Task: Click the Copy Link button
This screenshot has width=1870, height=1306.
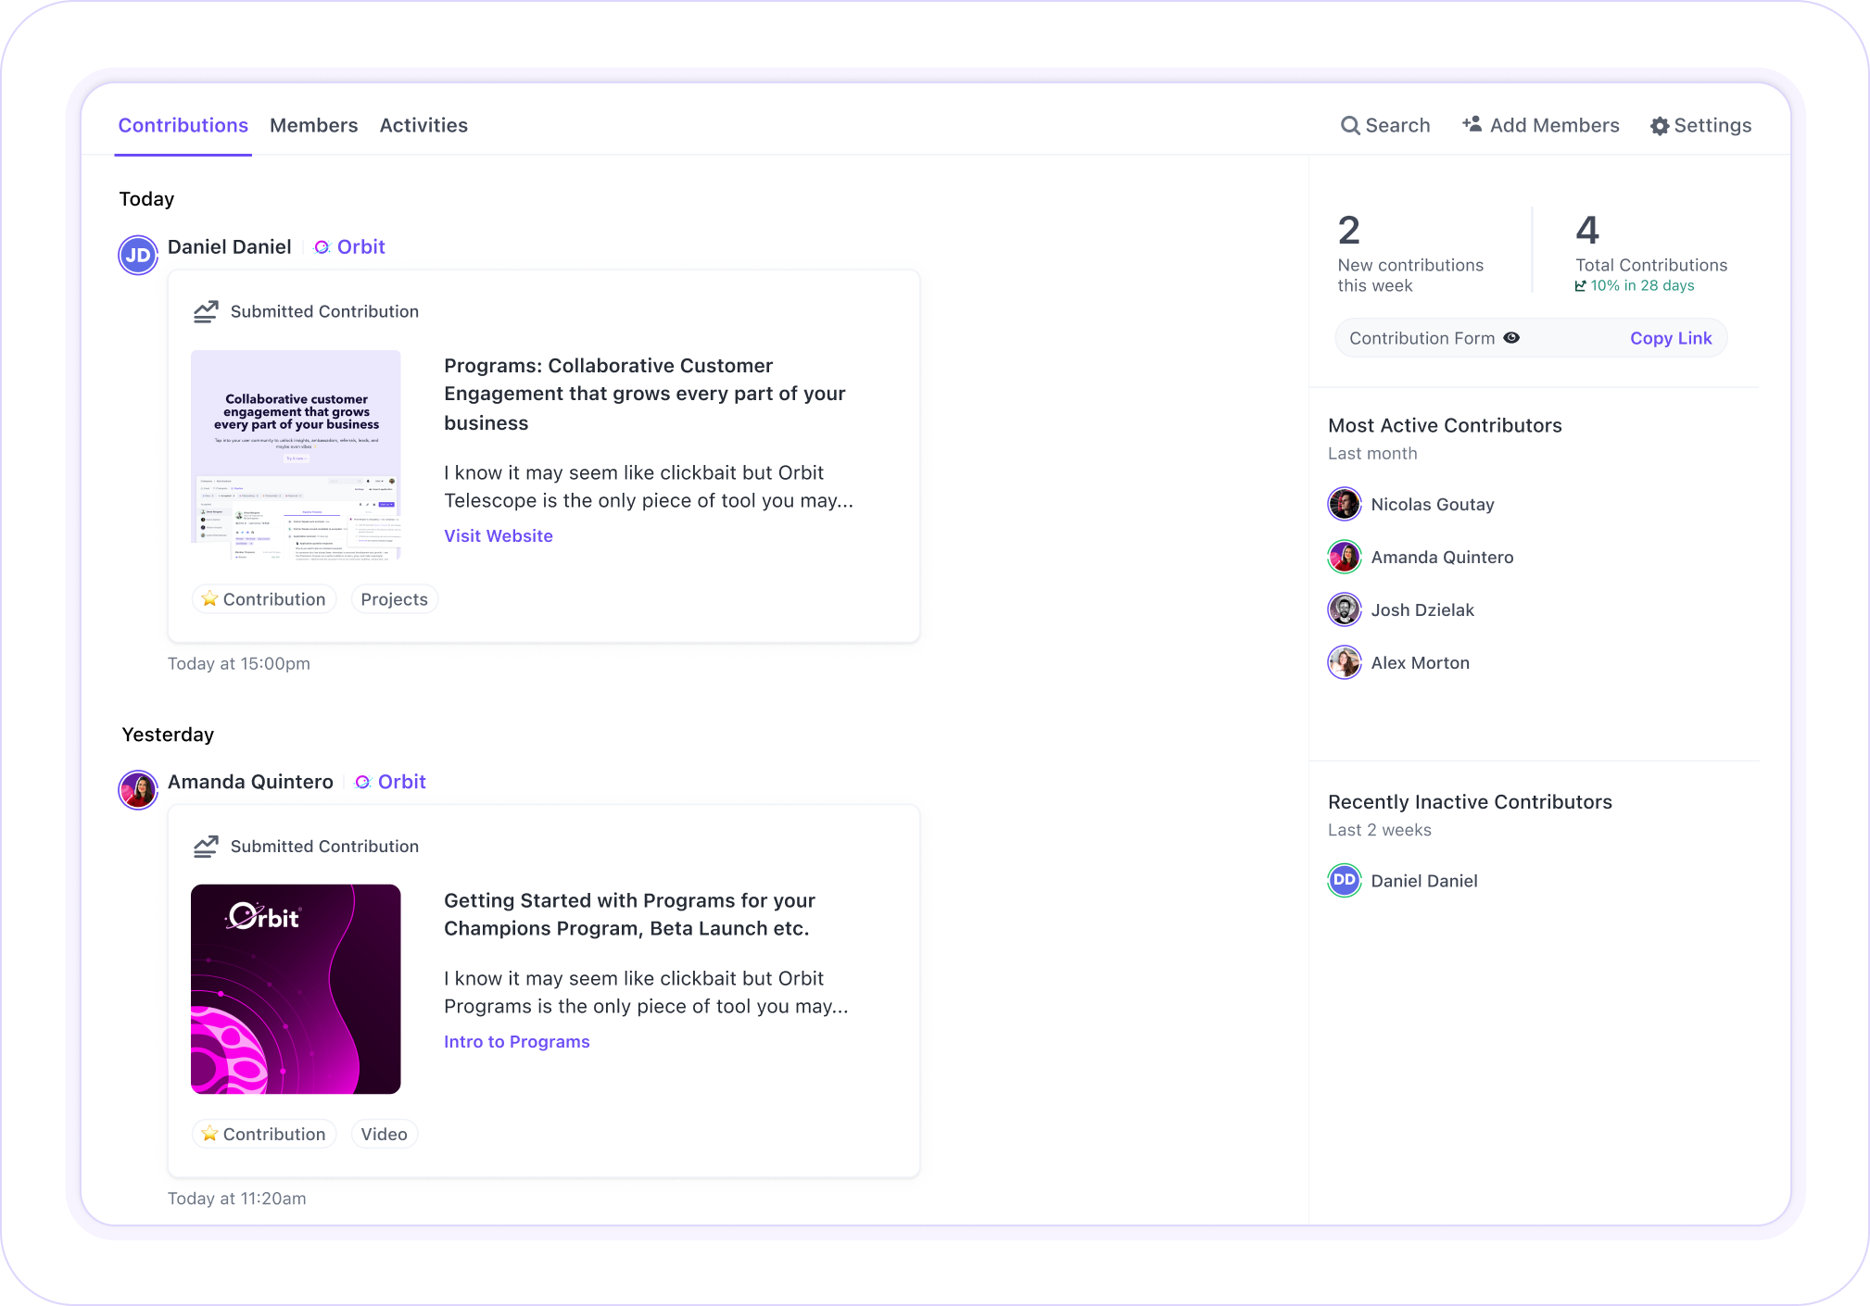Action: click(1671, 339)
